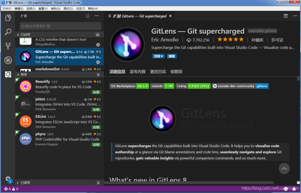Open gear menu for GitLens list entry
The width and height of the screenshot is (301, 193).
coord(98,62)
